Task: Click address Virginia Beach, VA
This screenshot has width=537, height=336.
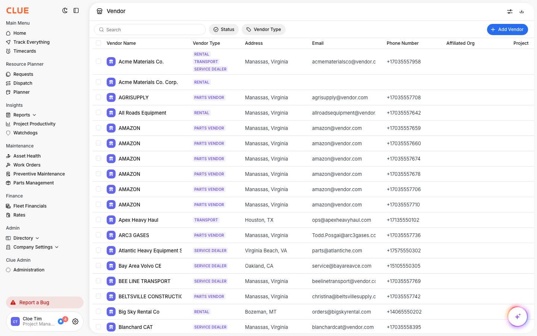Action: pyautogui.click(x=266, y=251)
